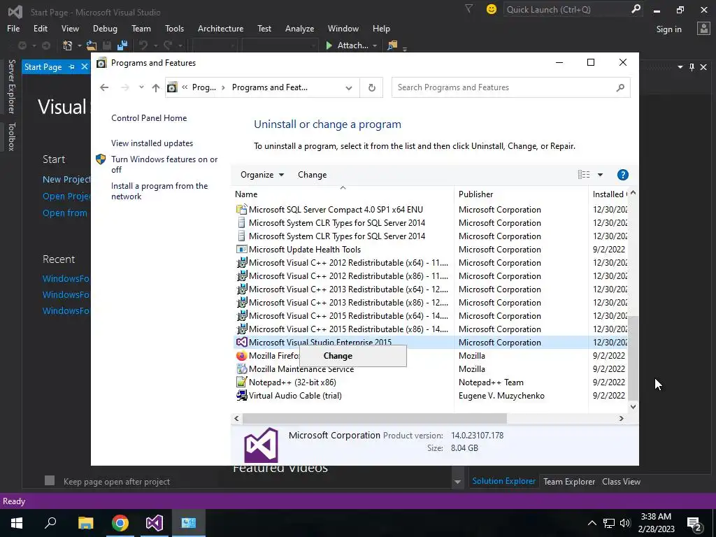Expand the address bar history dropdown
Image resolution: width=716 pixels, height=537 pixels.
pyautogui.click(x=349, y=87)
